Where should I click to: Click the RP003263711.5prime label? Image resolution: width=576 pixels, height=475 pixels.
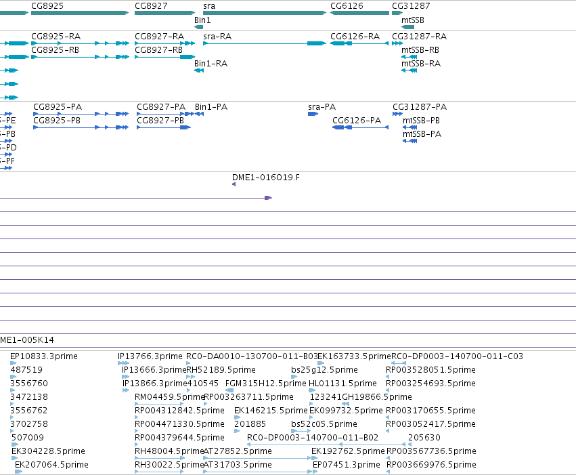pyautogui.click(x=248, y=397)
